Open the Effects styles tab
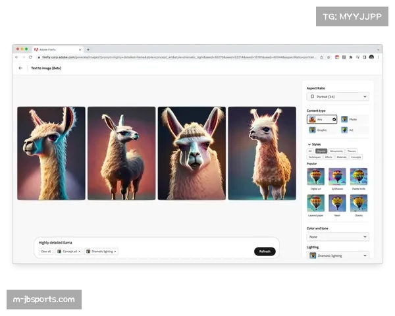Screen dimensions: 395x316 [328, 157]
